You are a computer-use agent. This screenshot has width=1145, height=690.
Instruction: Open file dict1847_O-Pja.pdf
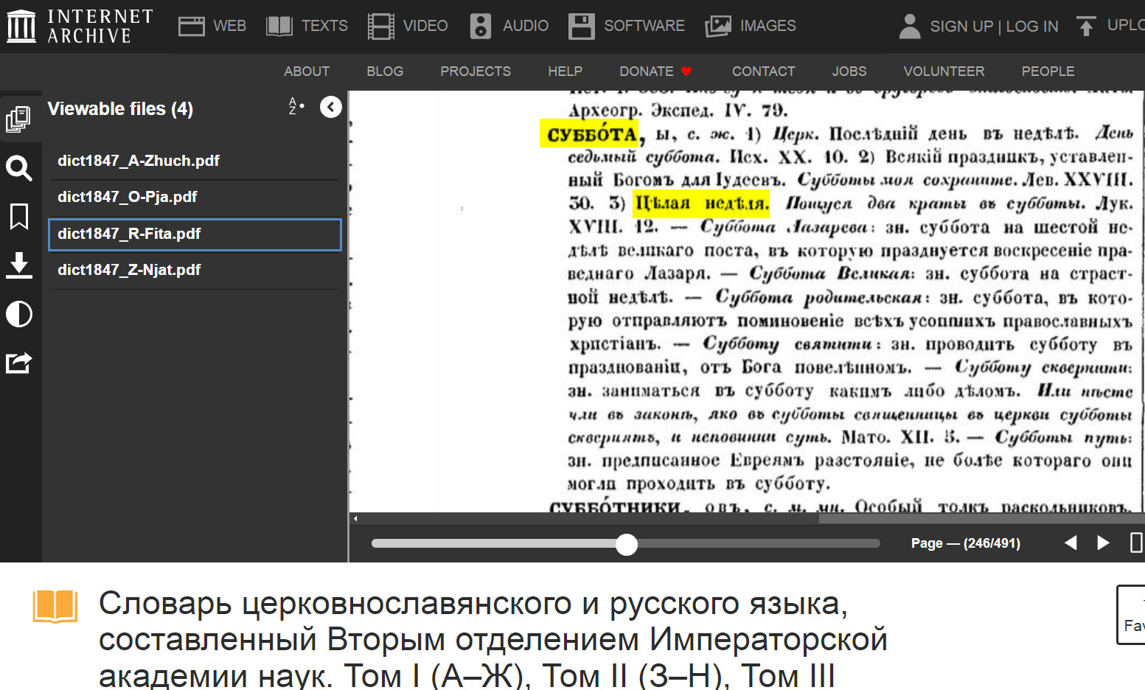[x=195, y=197]
